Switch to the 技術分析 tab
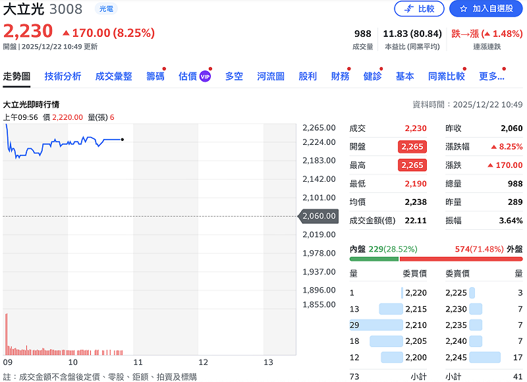Viewport: 527px width, 382px height. point(63,76)
